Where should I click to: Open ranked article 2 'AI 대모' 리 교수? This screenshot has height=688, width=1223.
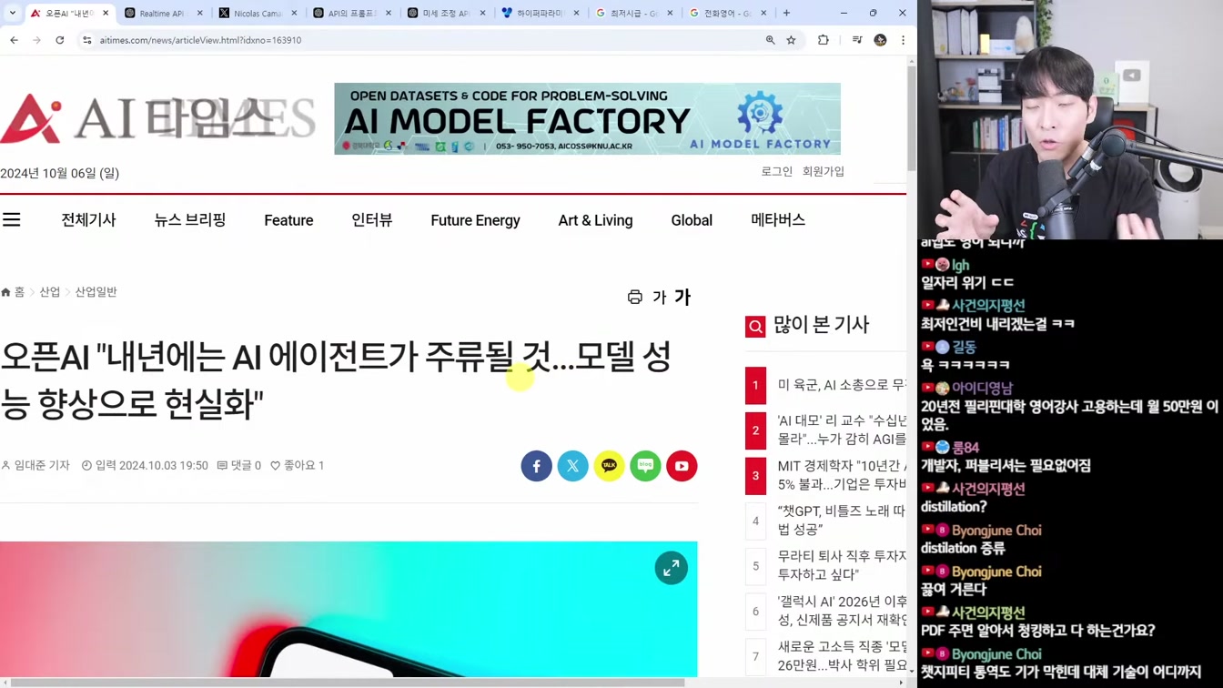pos(842,430)
